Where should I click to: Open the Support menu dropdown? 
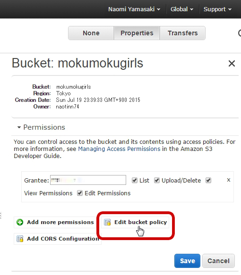click(x=217, y=9)
